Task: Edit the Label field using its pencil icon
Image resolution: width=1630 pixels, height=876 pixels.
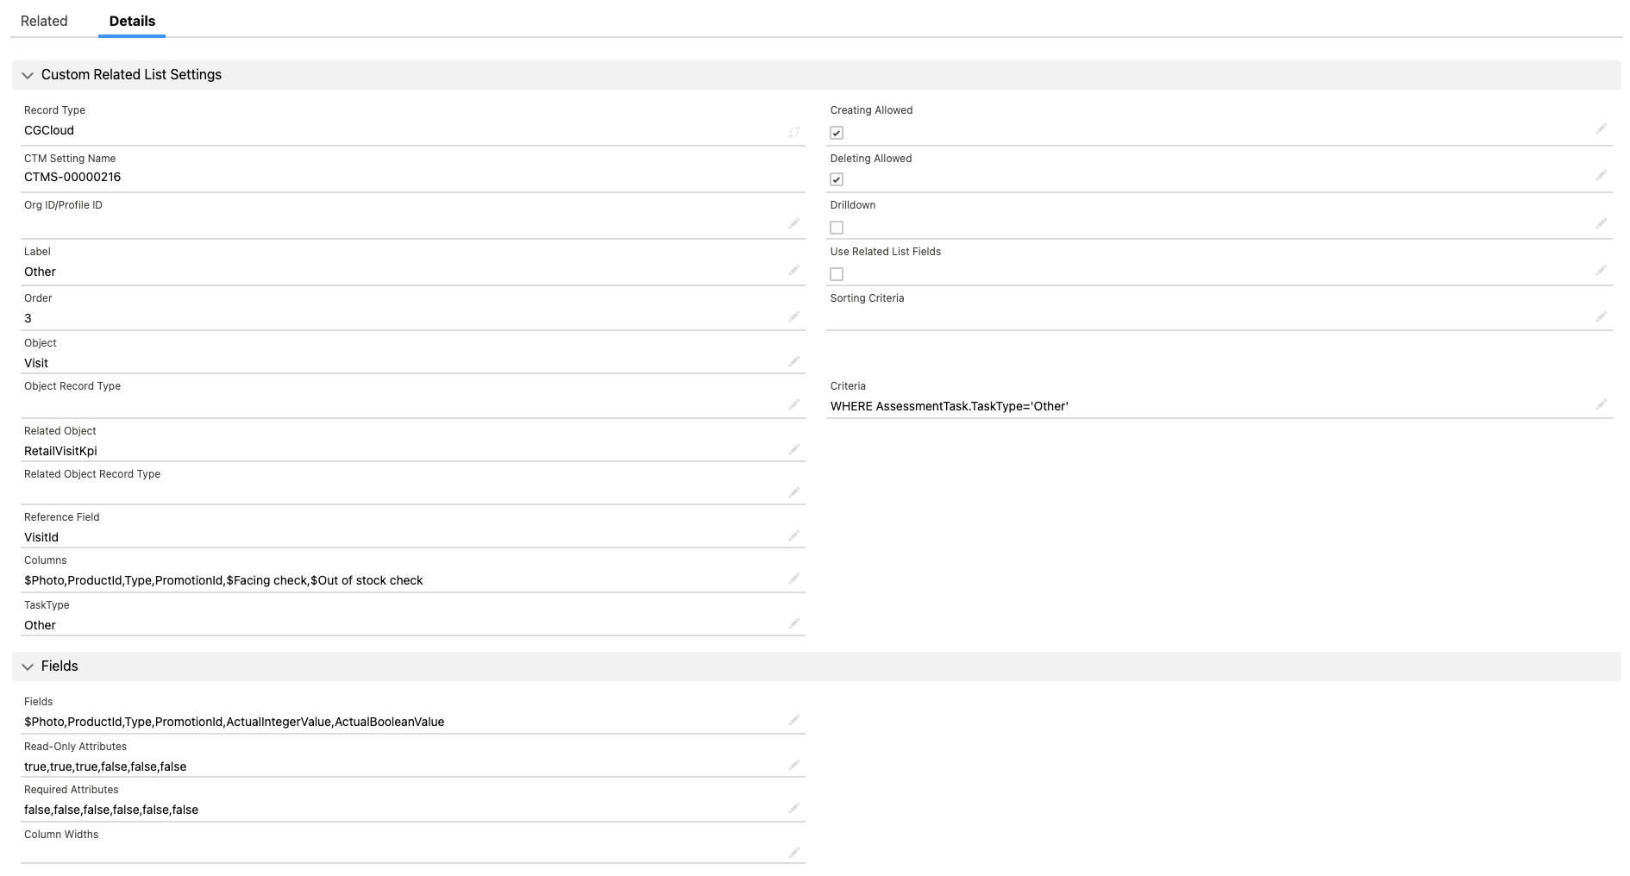Action: [x=794, y=270]
